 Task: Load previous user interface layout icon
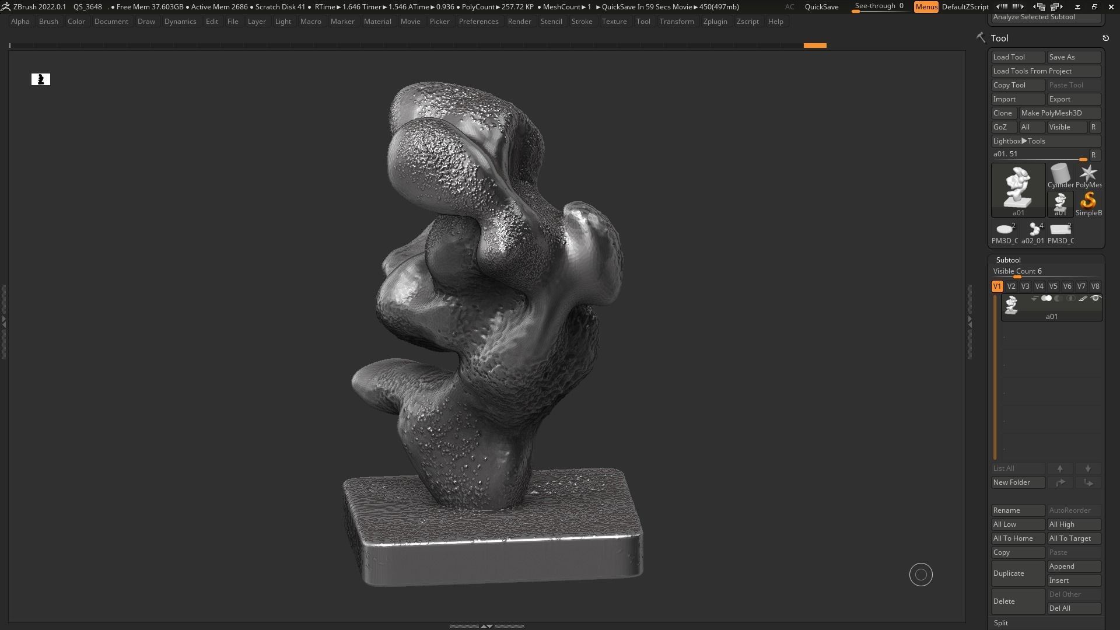coord(1040,7)
